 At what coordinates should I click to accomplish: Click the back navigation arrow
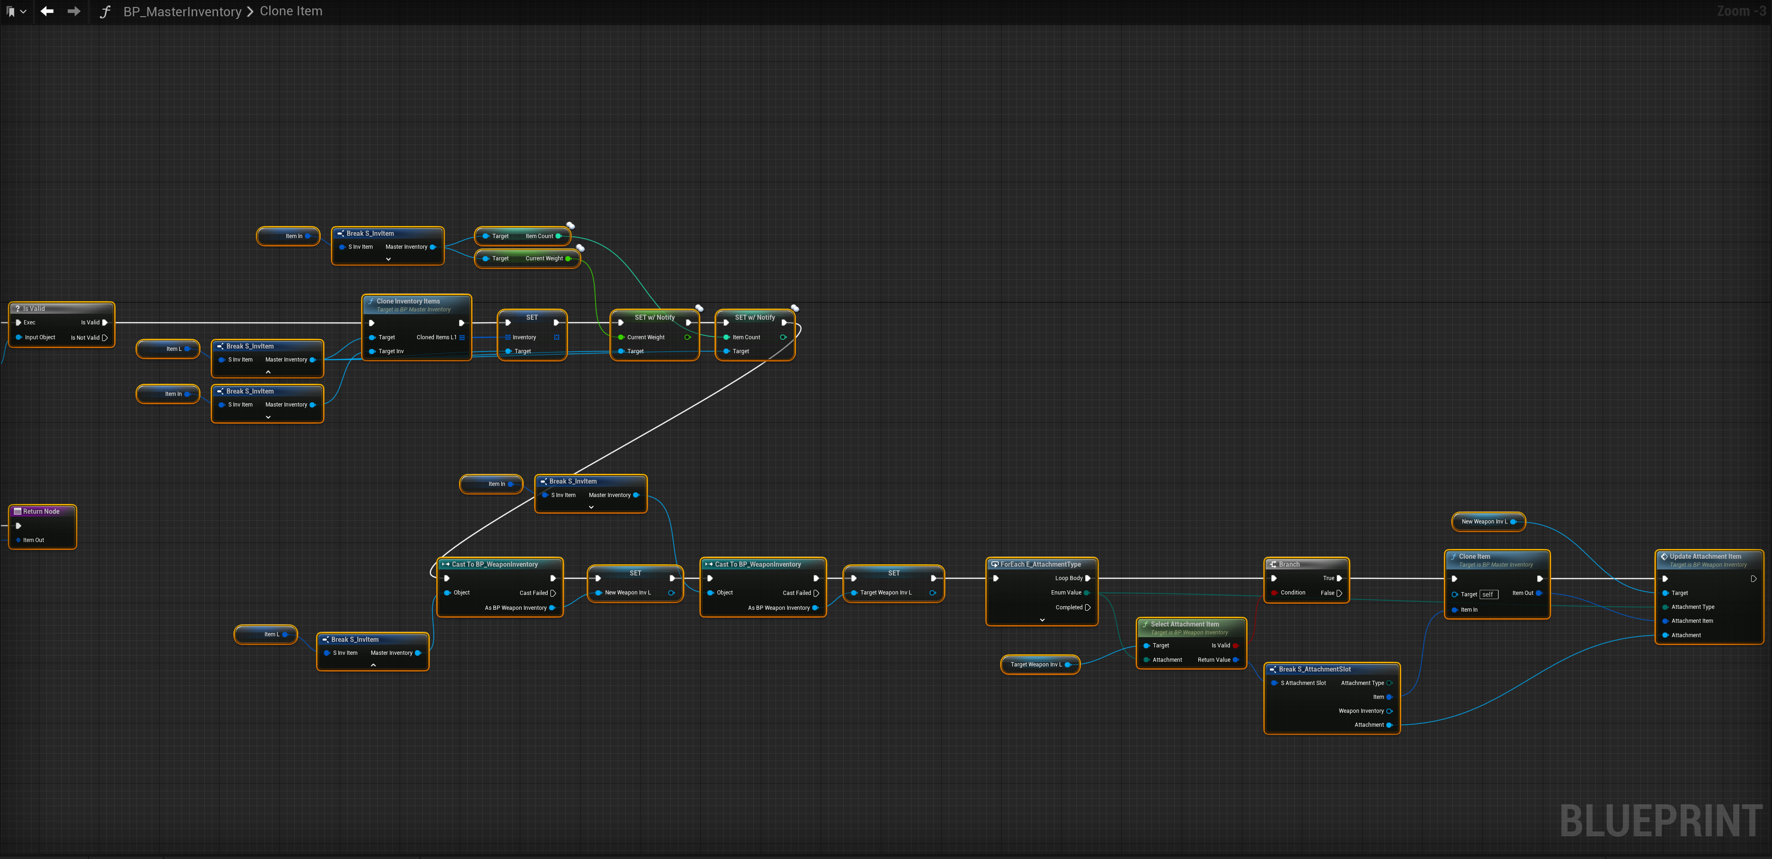point(47,11)
